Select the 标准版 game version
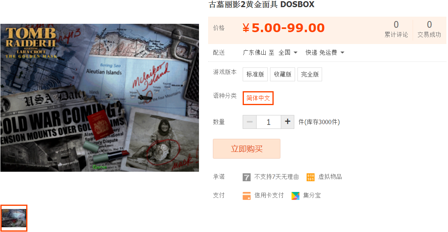 (x=255, y=75)
